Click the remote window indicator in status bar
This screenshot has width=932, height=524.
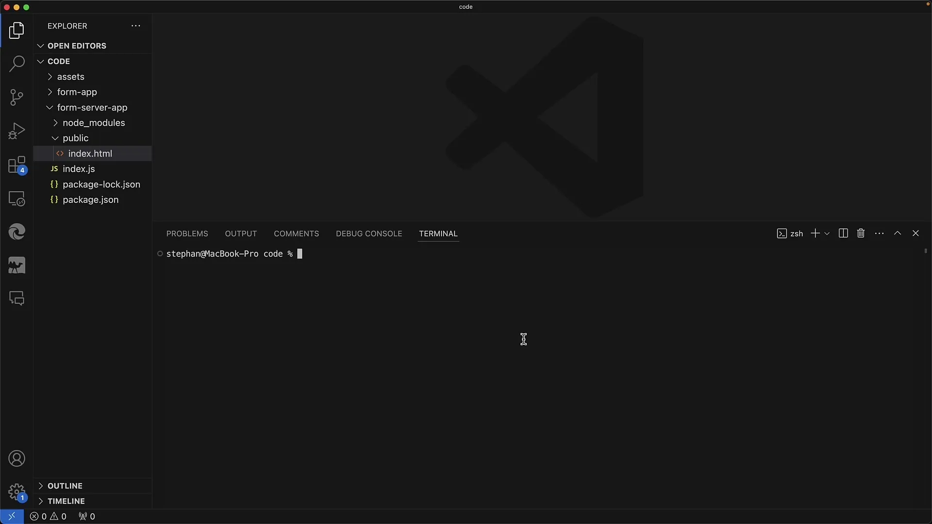point(12,516)
